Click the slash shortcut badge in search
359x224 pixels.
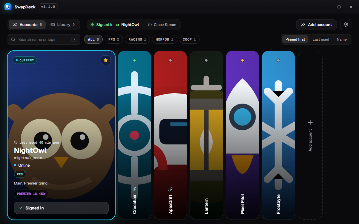point(74,39)
